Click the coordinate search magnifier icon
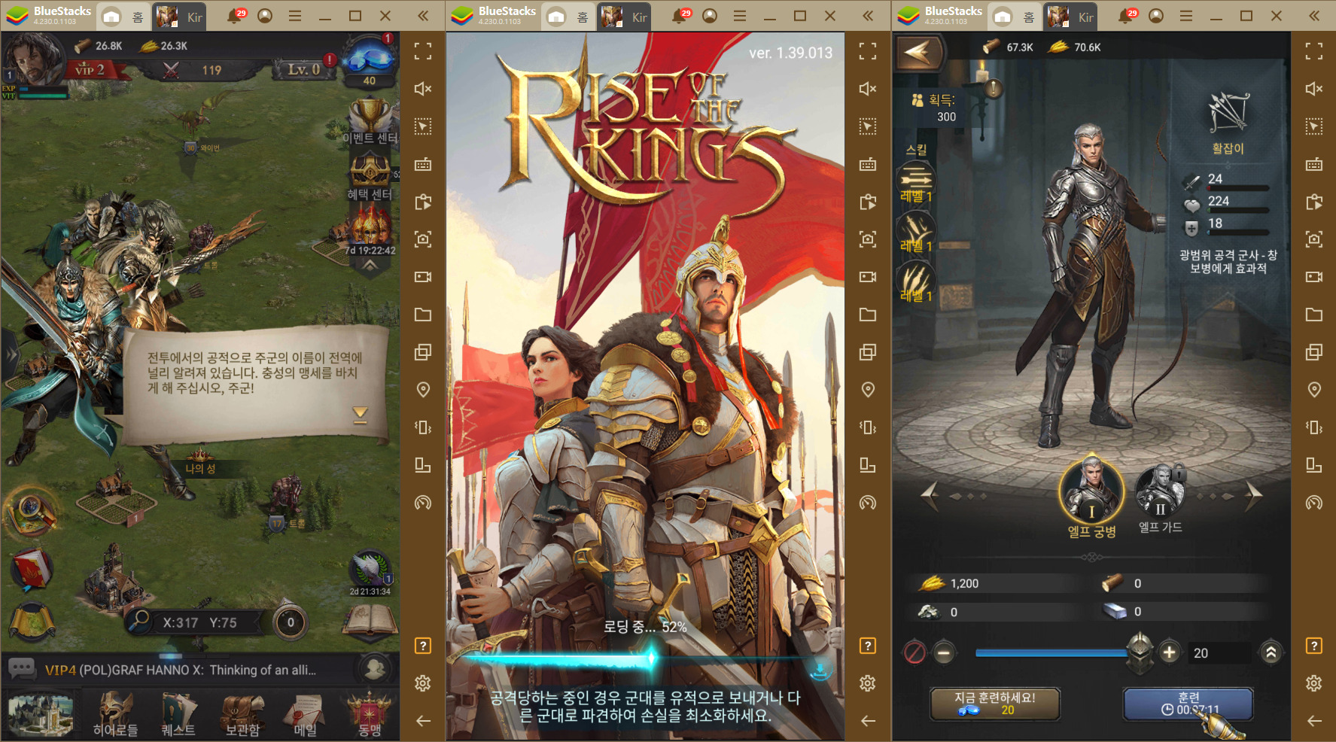 coord(138,621)
